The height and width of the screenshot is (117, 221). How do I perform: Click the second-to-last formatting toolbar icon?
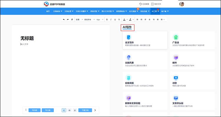[x=158, y=19]
